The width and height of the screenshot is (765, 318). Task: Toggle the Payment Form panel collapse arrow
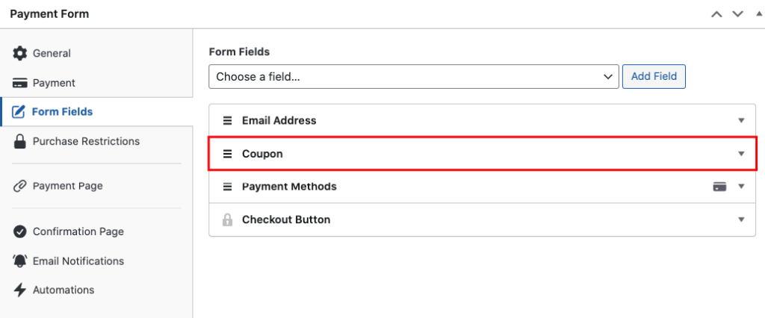pyautogui.click(x=759, y=14)
